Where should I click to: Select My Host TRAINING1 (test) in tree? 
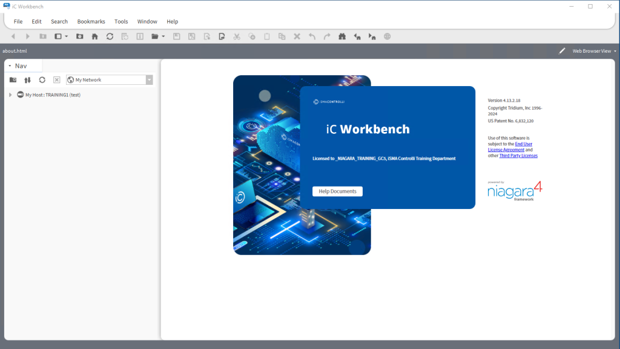pyautogui.click(x=53, y=95)
